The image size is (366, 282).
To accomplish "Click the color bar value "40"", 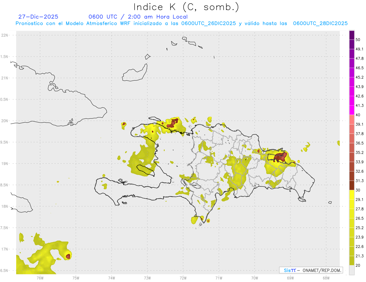I will [358, 115].
